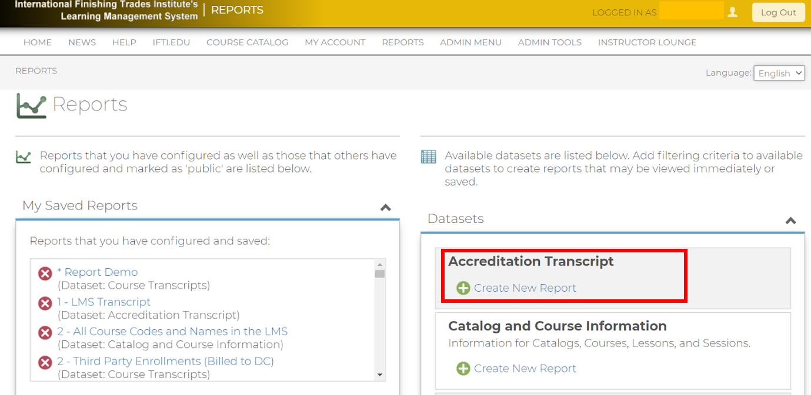Click the Log Out button
Image resolution: width=811 pixels, height=395 pixels.
[x=779, y=12]
